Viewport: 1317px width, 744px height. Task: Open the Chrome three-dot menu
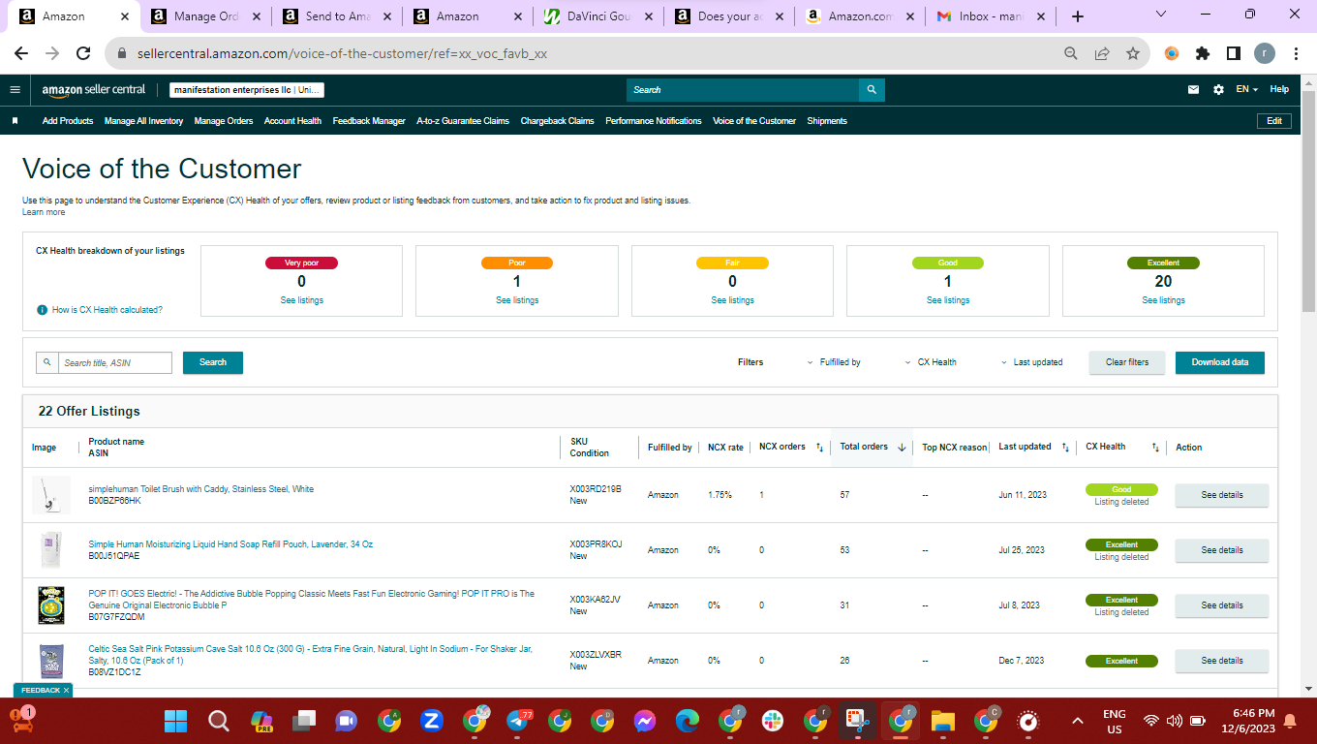(x=1296, y=54)
